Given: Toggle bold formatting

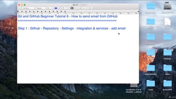Looking at the screenshot, I should pos(63,8).
